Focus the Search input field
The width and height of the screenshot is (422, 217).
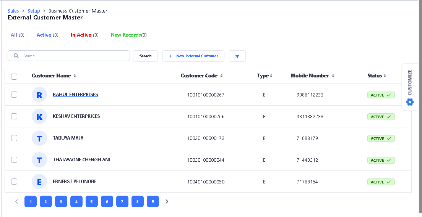coord(75,56)
